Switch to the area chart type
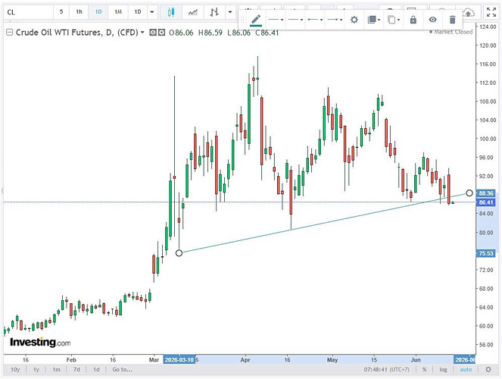This screenshot has width=502, height=379. point(193,12)
